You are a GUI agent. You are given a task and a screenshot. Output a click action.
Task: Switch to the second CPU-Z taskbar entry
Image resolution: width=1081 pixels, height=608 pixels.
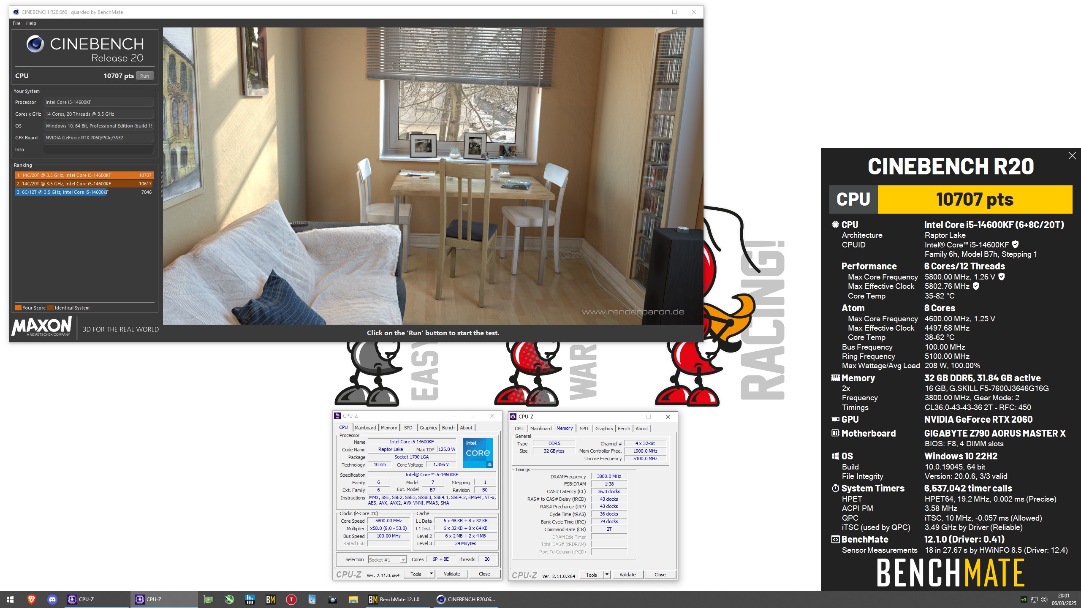pos(164,599)
